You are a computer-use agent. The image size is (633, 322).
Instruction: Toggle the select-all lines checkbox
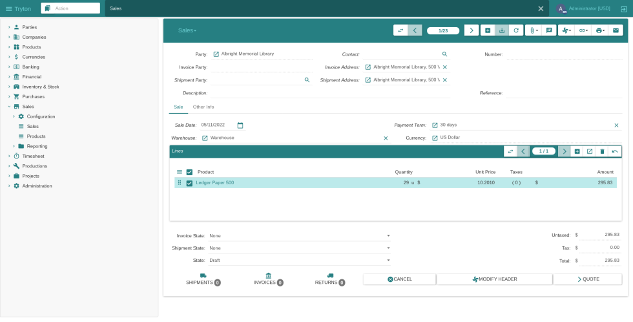[x=189, y=172]
